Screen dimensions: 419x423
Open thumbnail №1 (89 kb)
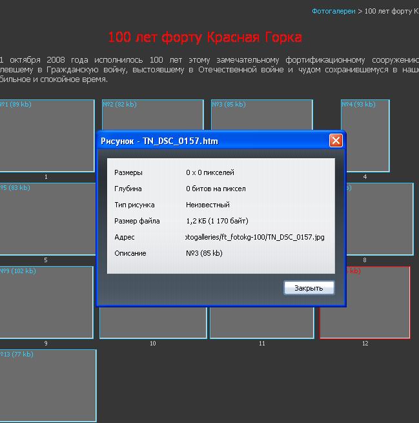coord(45,136)
